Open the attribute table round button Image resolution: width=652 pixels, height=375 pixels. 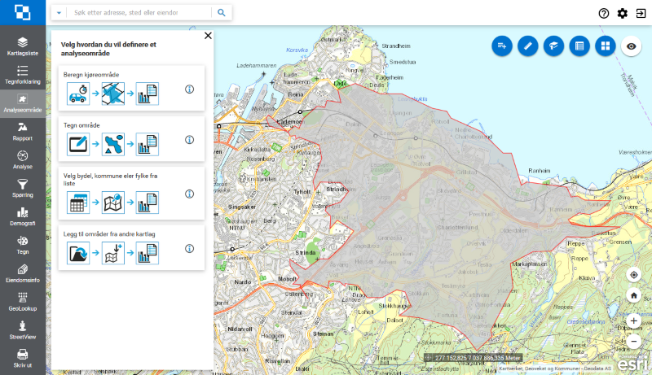pyautogui.click(x=579, y=46)
